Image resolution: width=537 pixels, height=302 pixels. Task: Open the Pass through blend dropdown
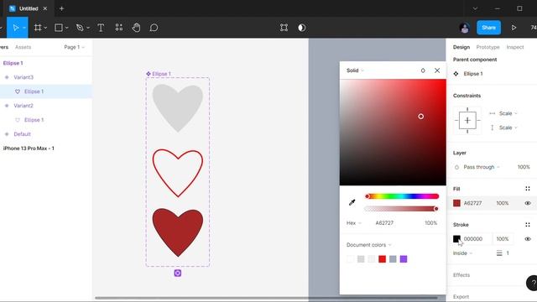(x=481, y=167)
